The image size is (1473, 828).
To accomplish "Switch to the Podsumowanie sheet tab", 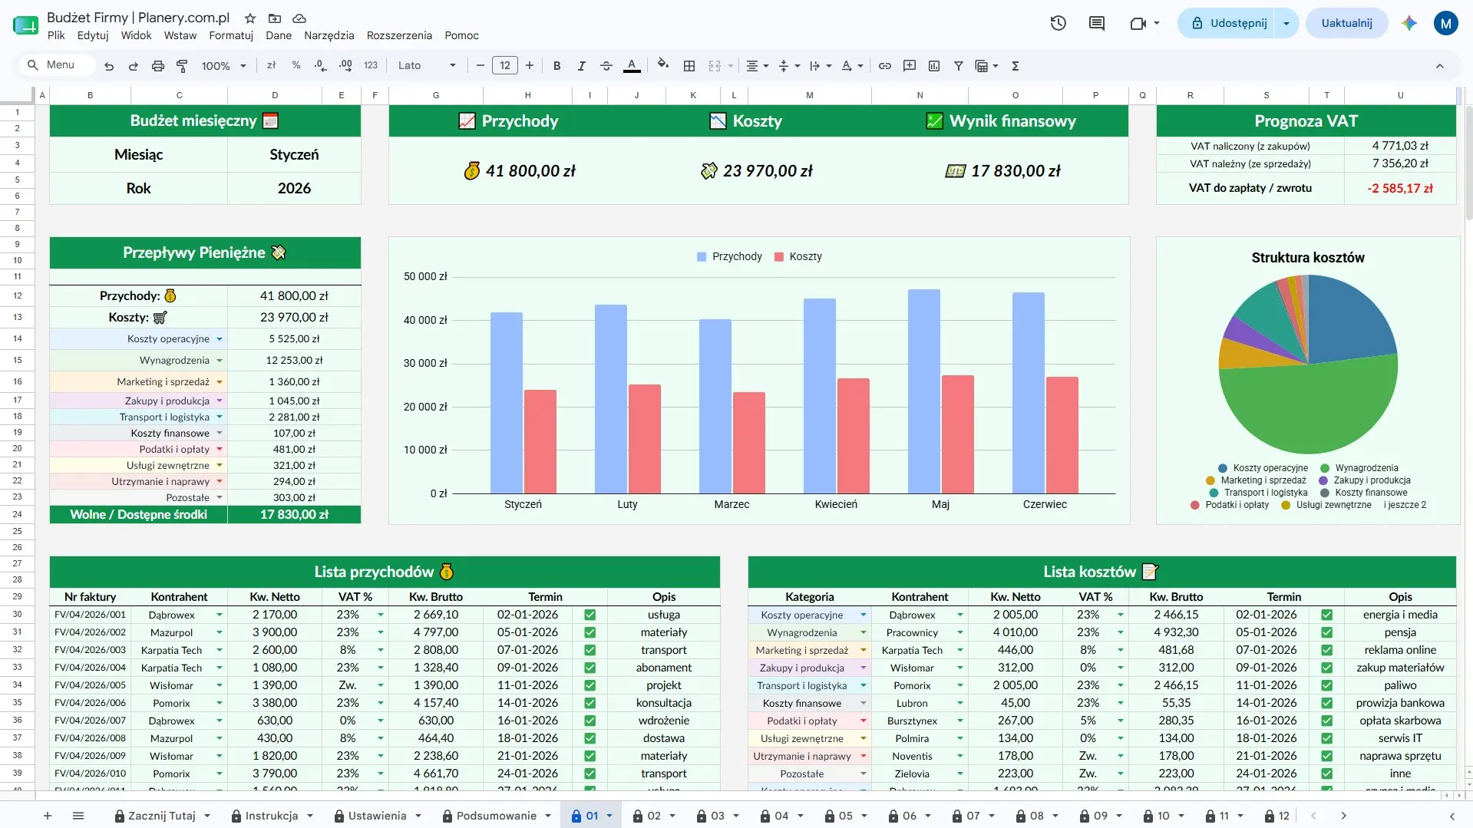I will [x=496, y=816].
